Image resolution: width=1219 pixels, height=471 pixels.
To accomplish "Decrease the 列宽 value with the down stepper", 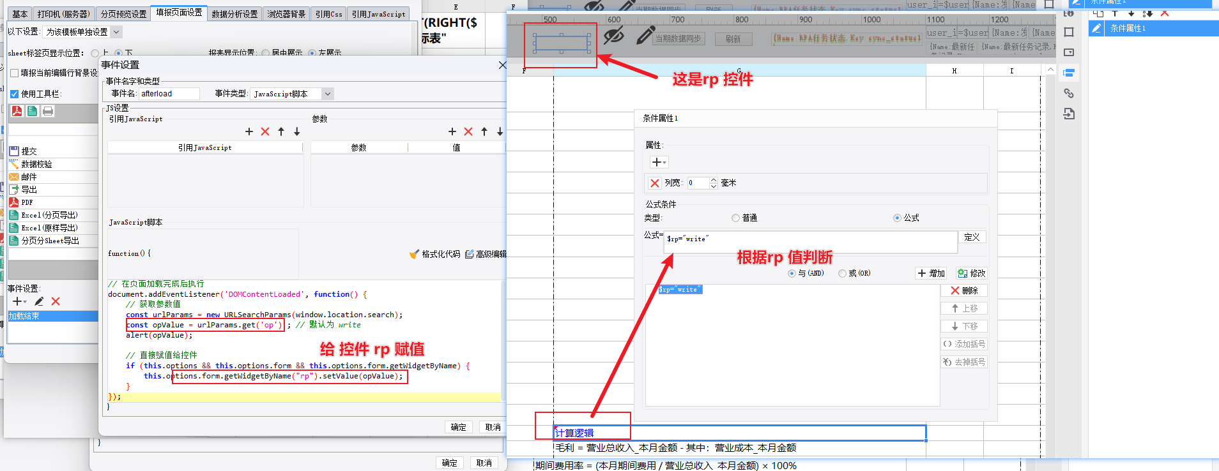I will point(714,186).
